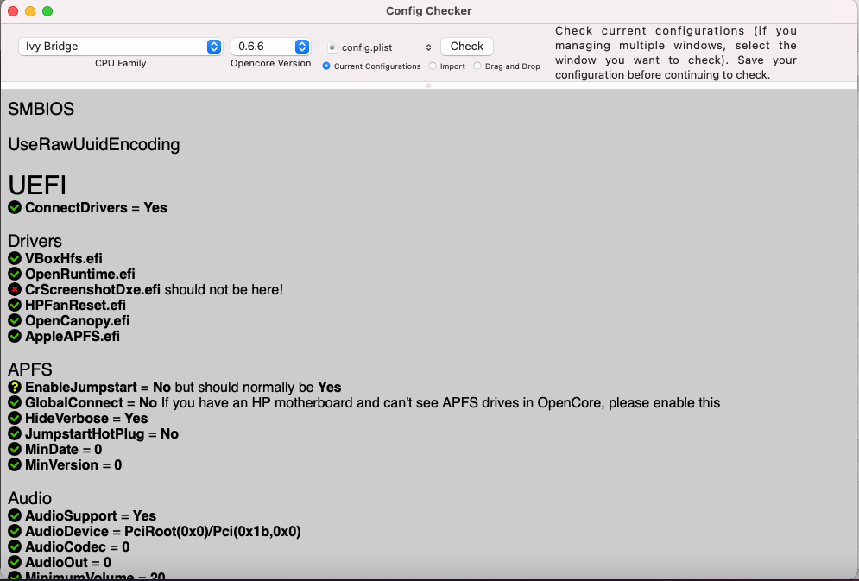Click the yellow minimize window button
859x581 pixels.
(x=30, y=11)
